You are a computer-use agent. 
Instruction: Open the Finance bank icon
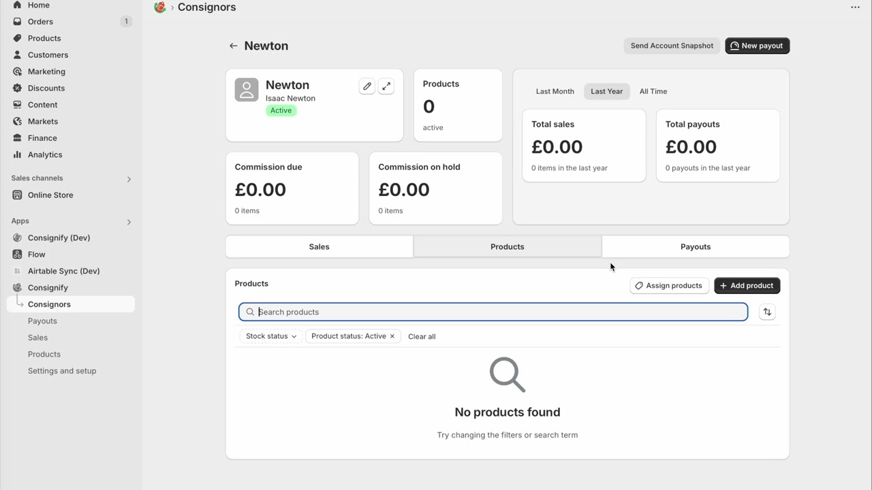point(17,138)
